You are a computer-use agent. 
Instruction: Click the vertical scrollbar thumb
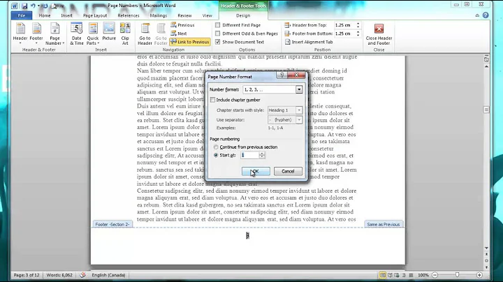tap(486, 110)
